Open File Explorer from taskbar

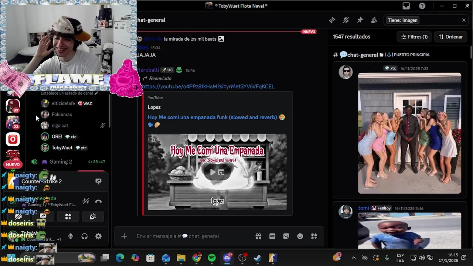(181, 258)
